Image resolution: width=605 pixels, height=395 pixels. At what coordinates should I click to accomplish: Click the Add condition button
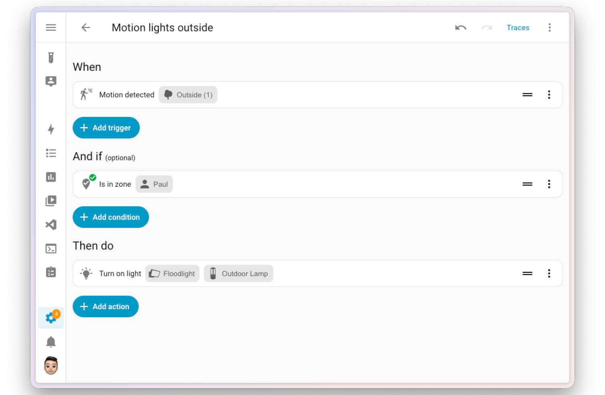click(111, 217)
